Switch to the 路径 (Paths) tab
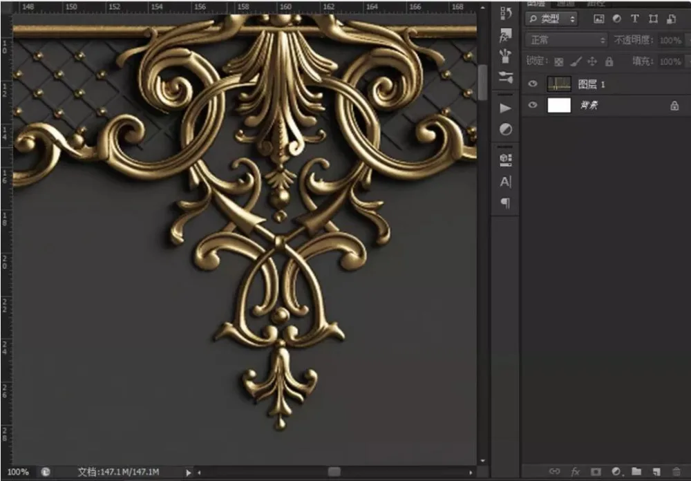The image size is (691, 481). coord(594,3)
